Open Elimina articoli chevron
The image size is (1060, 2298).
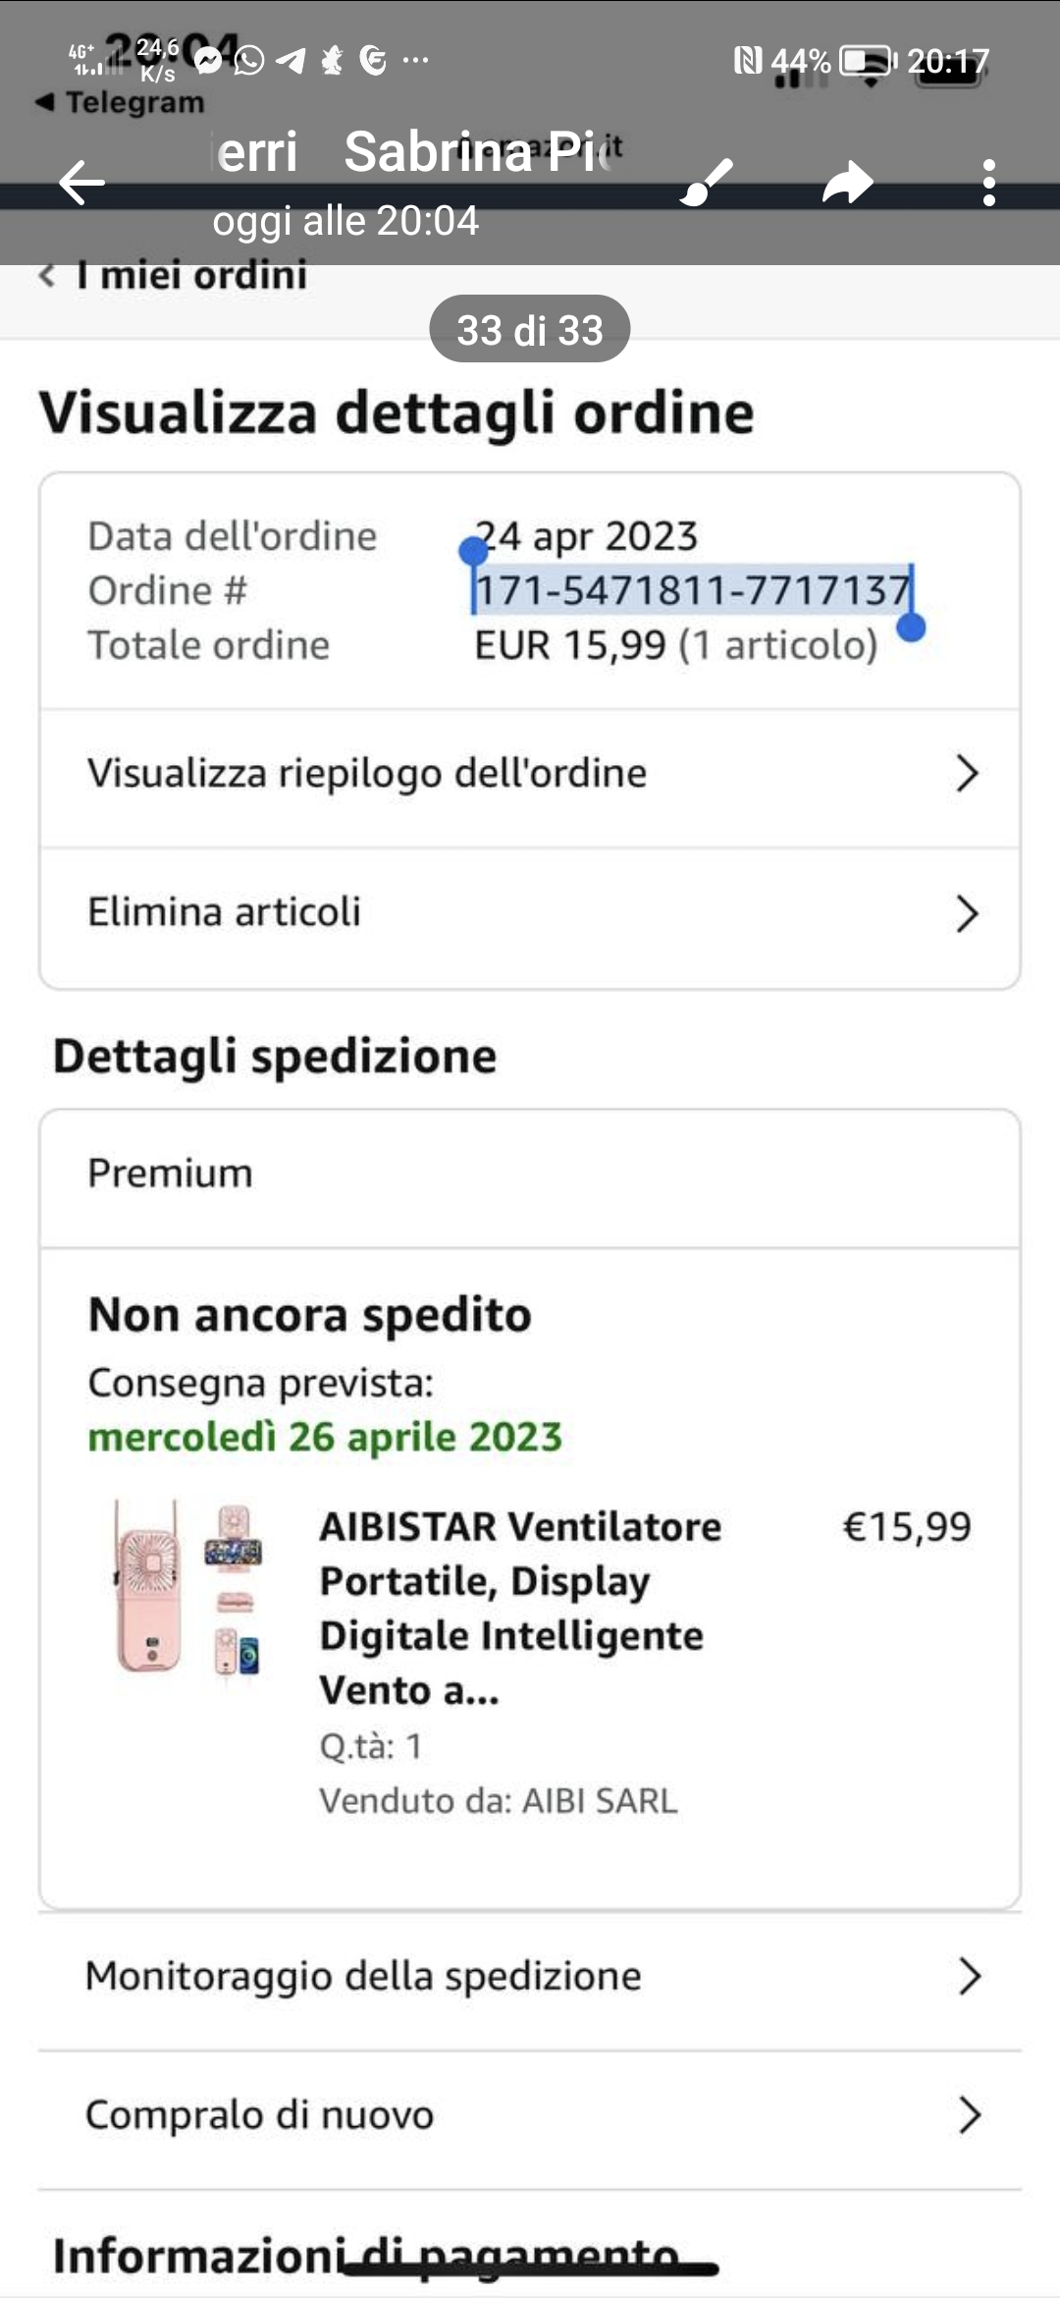(967, 913)
